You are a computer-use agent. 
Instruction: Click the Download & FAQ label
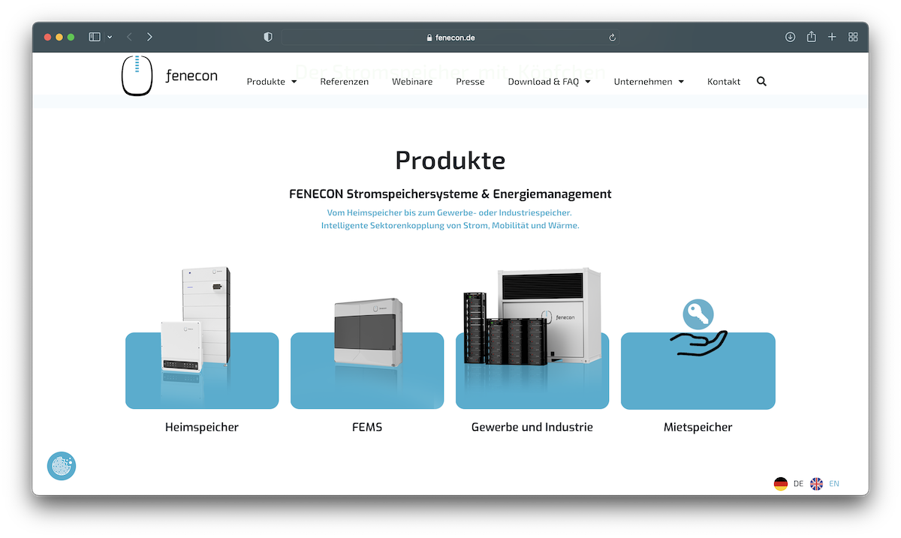coord(544,82)
